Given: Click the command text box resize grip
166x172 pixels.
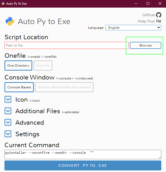Looking at the screenshot, I should tap(160, 158).
